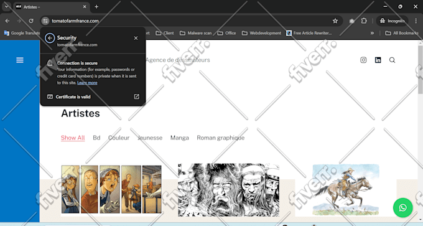Click the Learn more link
This screenshot has height=226, width=423.
point(87,83)
